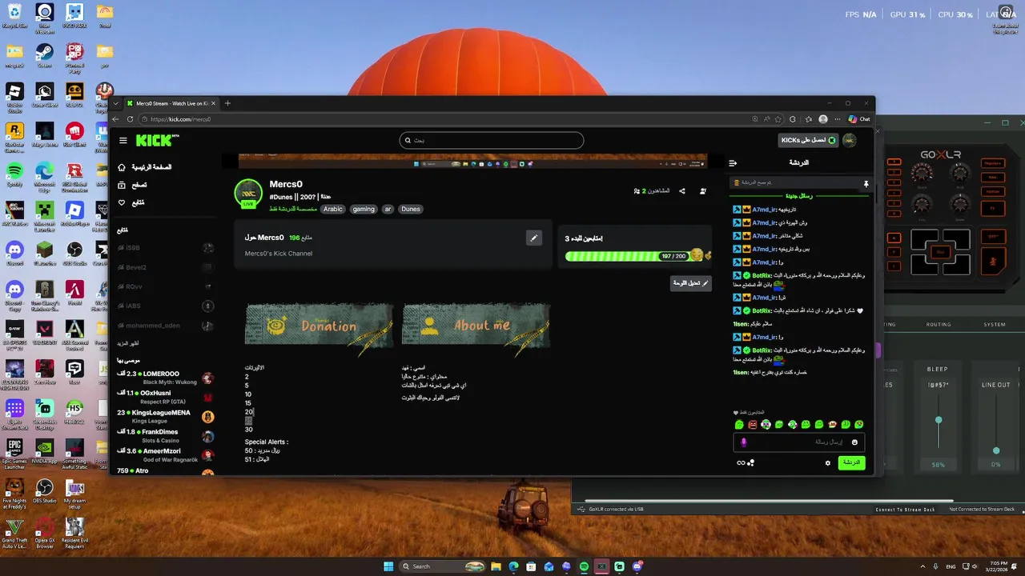Viewport: 1025px width, 576px height.
Task: Click the chat message input field
Action: [x=798, y=442]
